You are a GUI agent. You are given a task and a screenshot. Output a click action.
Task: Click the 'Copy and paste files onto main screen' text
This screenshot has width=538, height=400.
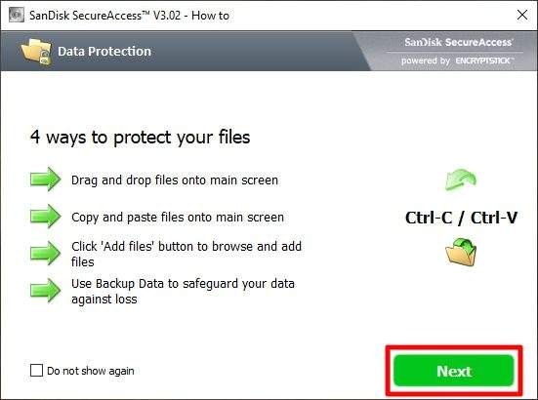[178, 218]
